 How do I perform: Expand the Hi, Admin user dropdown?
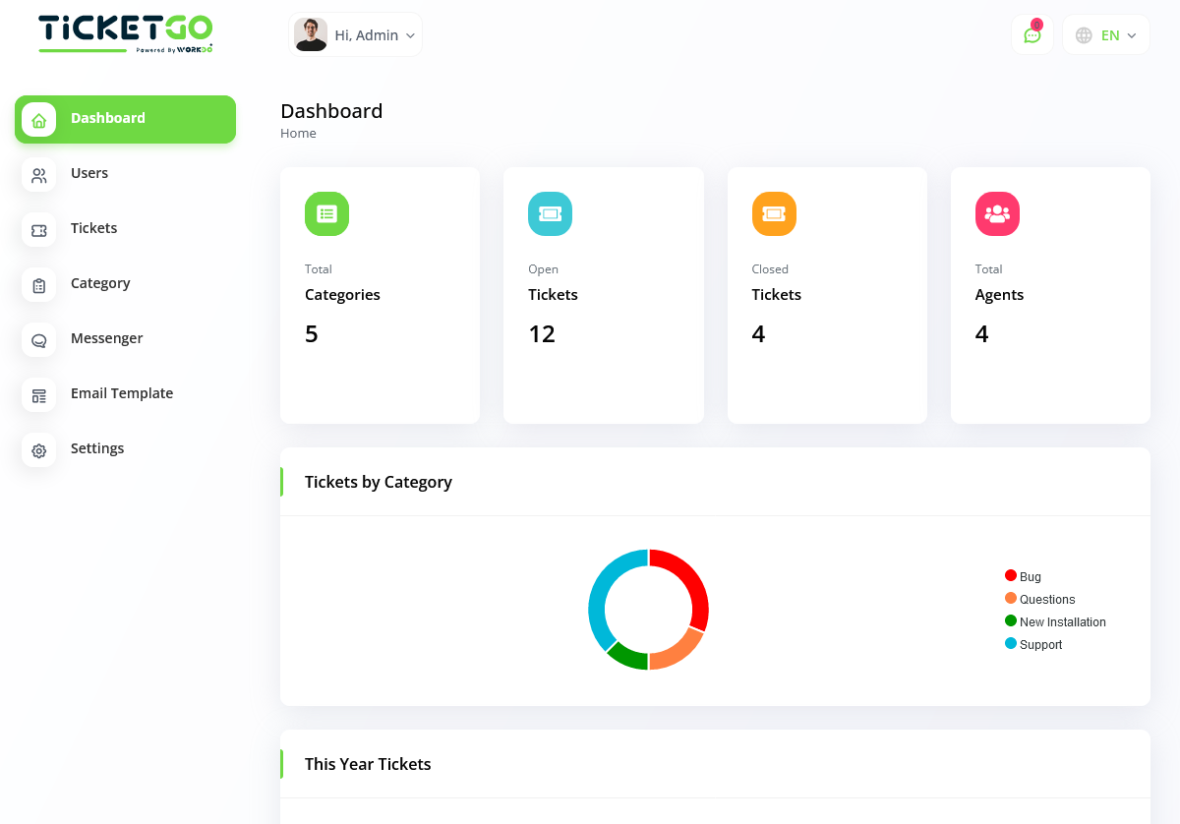356,35
